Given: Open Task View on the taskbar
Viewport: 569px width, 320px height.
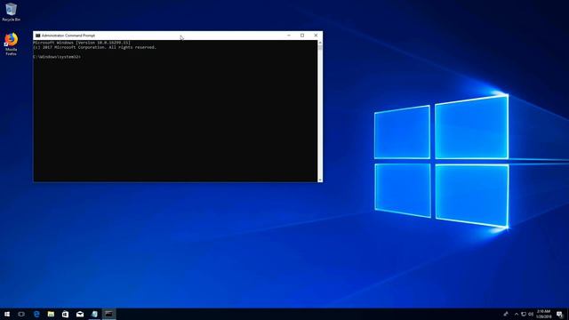Looking at the screenshot, I should coord(21,314).
